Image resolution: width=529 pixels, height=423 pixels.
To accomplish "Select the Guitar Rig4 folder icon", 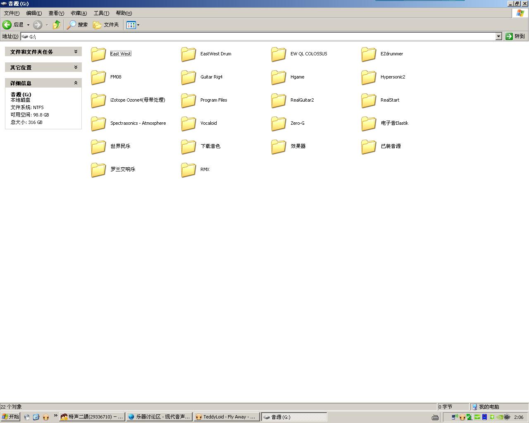I will coord(188,77).
